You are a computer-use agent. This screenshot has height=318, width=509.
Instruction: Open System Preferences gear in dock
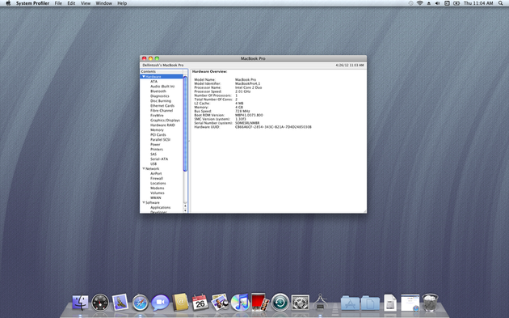coord(301,303)
